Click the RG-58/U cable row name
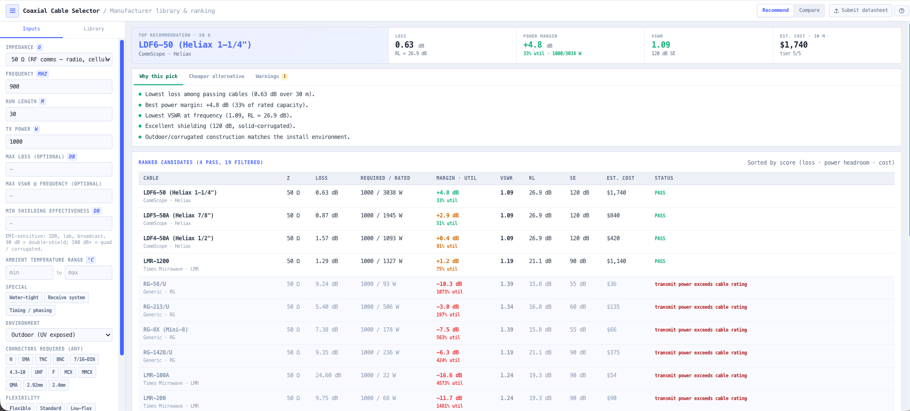Image resolution: width=910 pixels, height=411 pixels. click(155, 284)
